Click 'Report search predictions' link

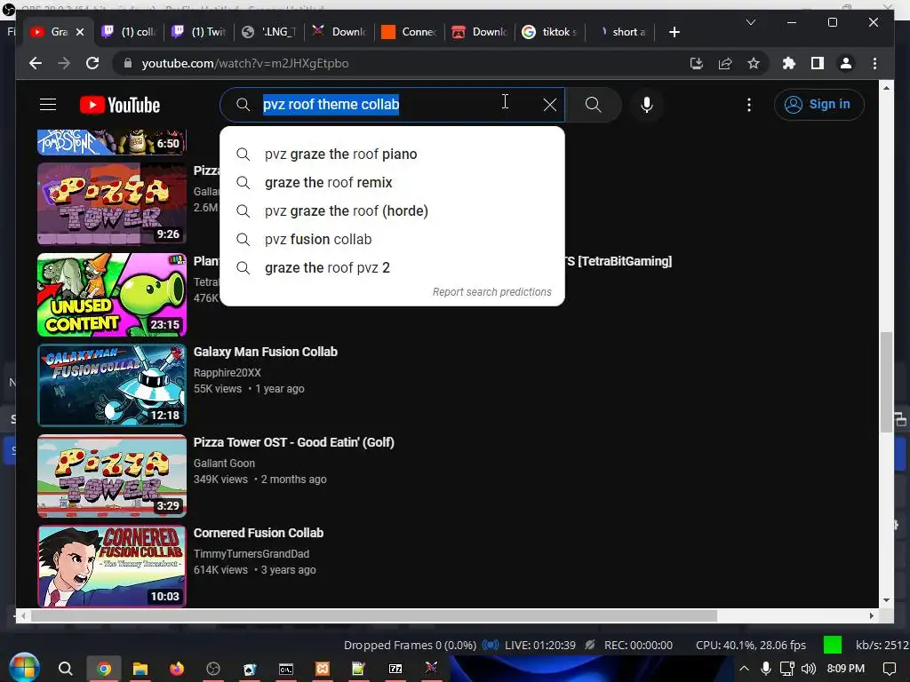point(491,291)
